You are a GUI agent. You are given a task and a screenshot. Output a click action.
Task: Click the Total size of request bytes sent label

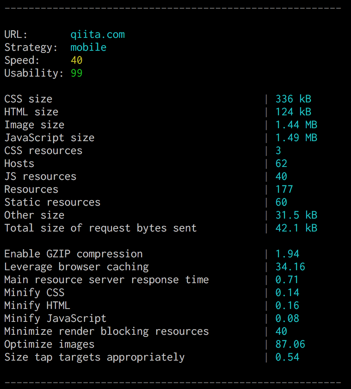pos(101,228)
